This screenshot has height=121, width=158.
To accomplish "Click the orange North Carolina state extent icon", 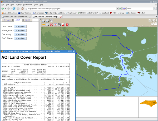I will coord(43,25).
